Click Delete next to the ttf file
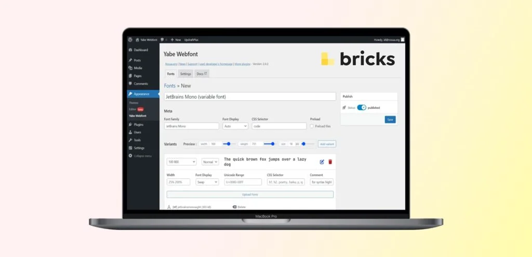Viewport: 532px width, 257px height. 239,207
